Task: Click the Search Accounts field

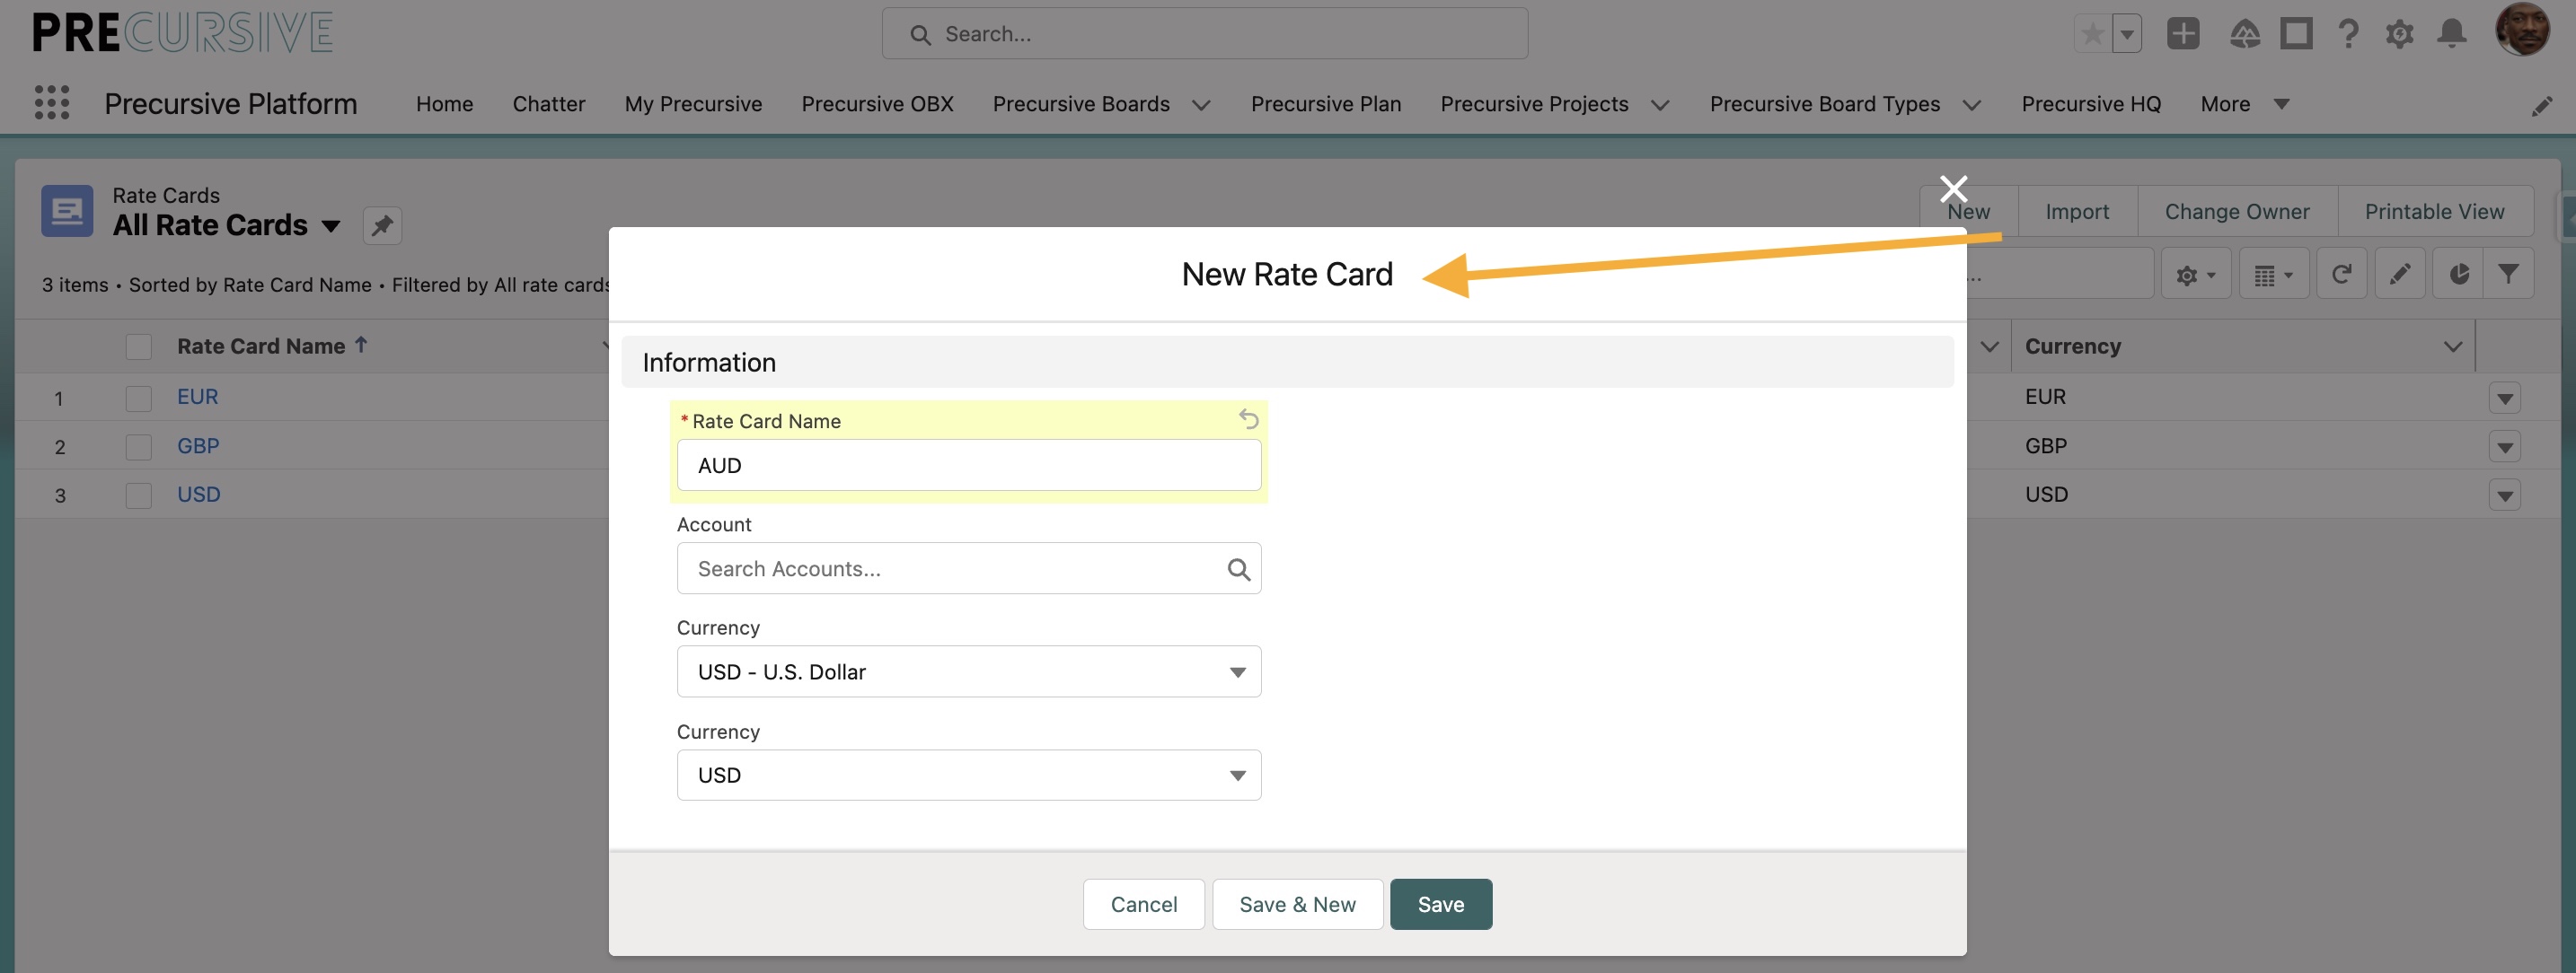Action: (x=968, y=568)
